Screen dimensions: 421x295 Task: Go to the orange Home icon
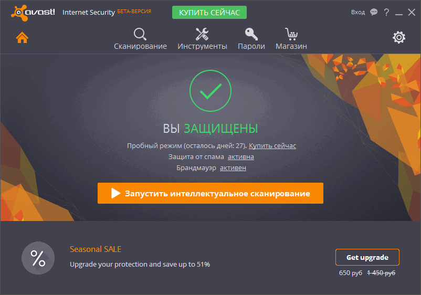pos(22,37)
